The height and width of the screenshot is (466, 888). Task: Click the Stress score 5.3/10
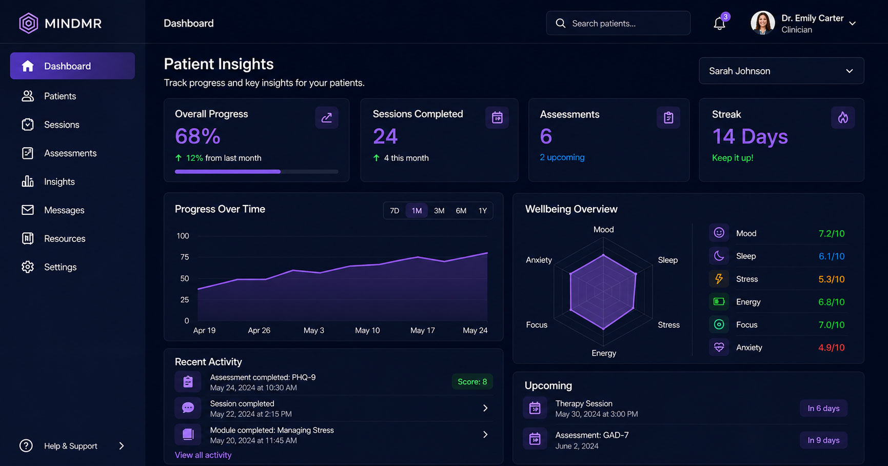831,279
